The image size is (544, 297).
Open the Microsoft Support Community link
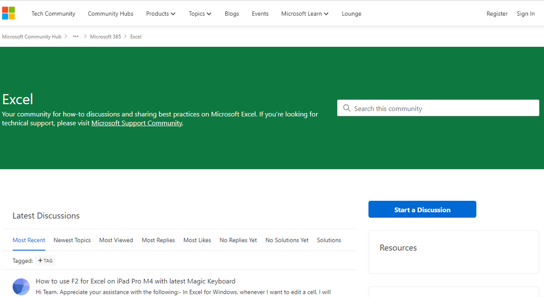point(137,123)
